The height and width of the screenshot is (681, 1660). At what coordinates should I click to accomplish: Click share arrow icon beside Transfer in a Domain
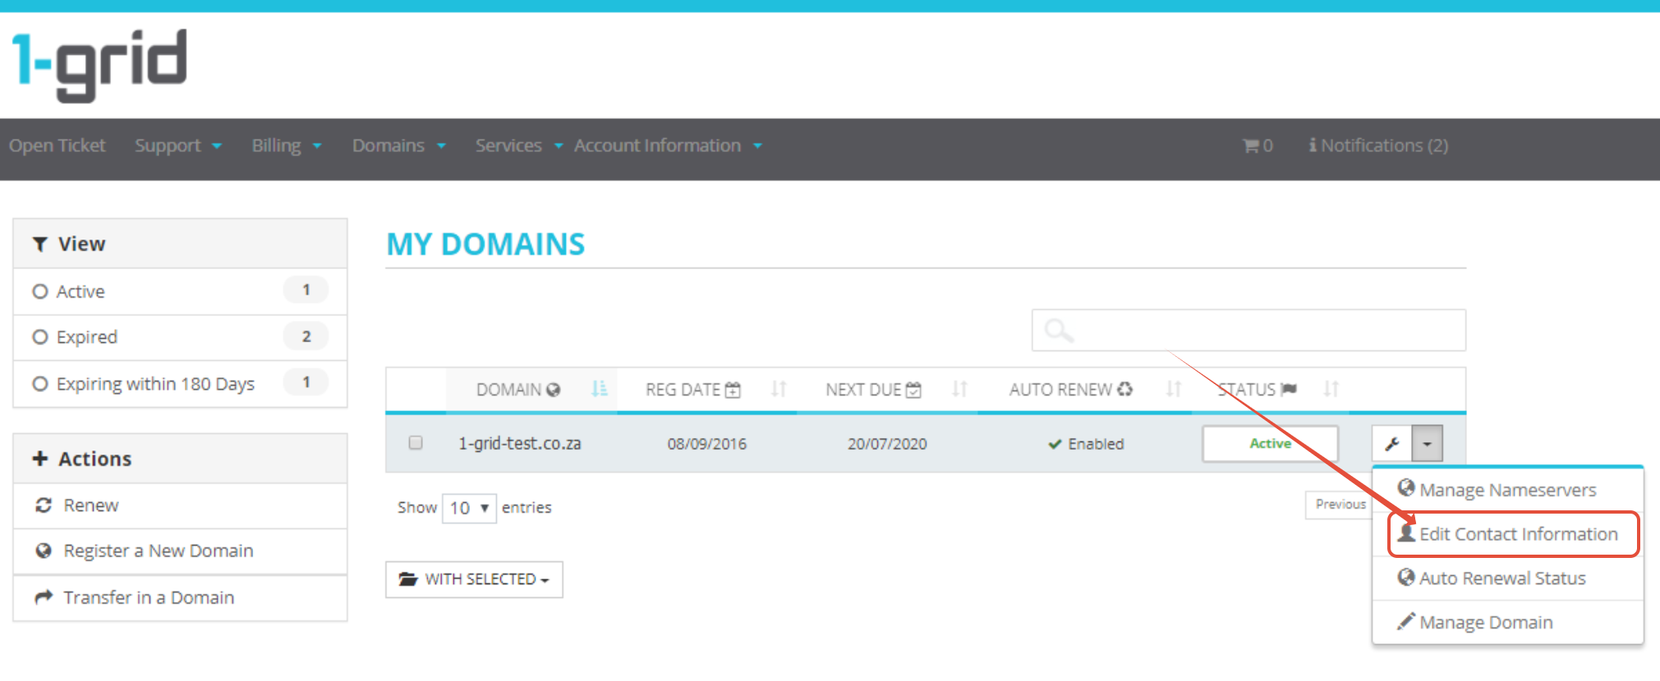(x=44, y=597)
